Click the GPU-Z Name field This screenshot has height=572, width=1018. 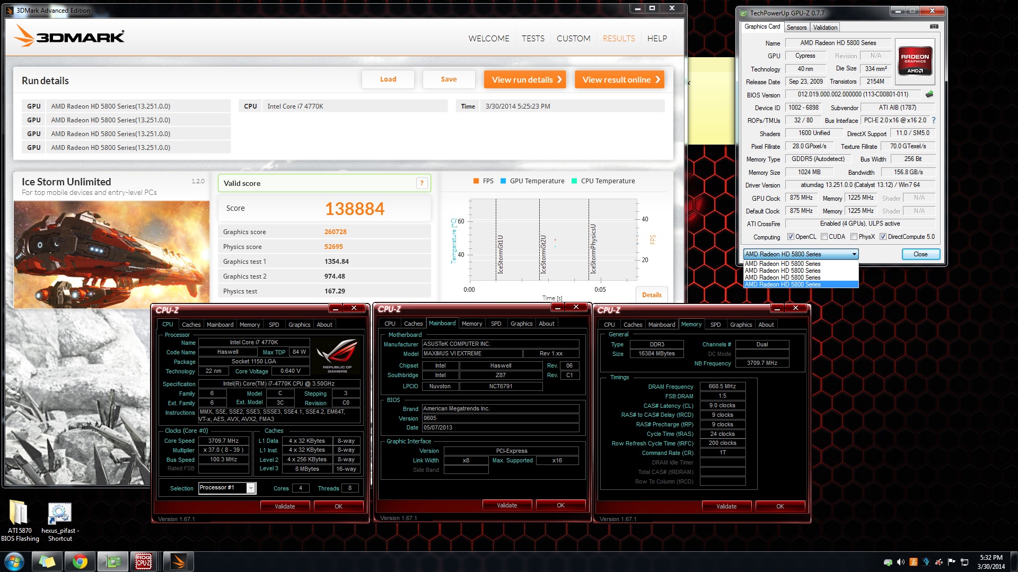point(838,43)
